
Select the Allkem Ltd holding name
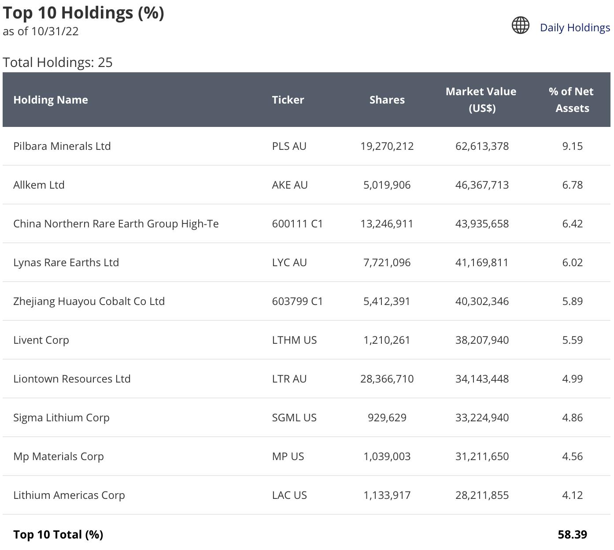tap(39, 185)
